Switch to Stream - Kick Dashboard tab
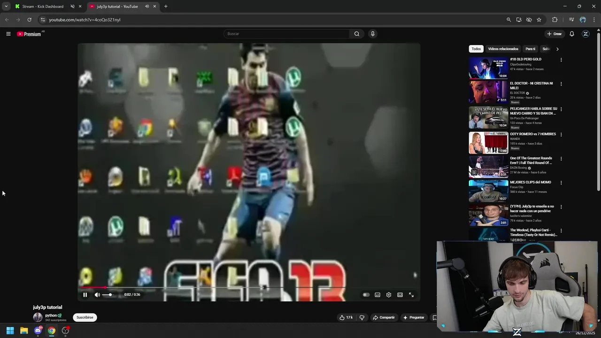The width and height of the screenshot is (601, 338). point(42,7)
